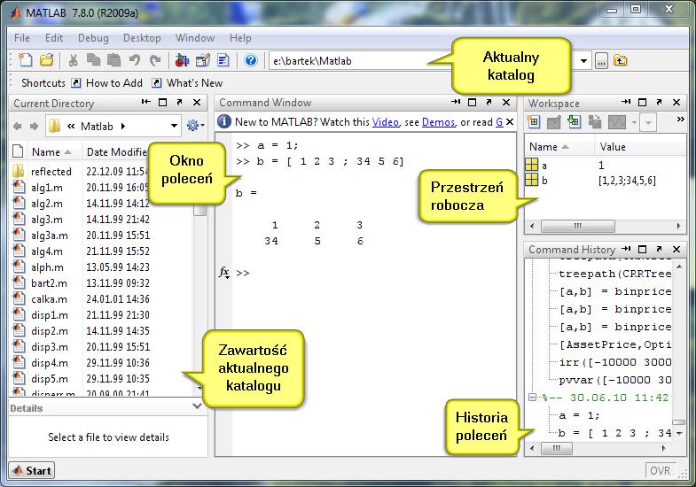This screenshot has width=696, height=487.
Task: Click the Command History vertical scroll up arrow
Action: click(679, 267)
